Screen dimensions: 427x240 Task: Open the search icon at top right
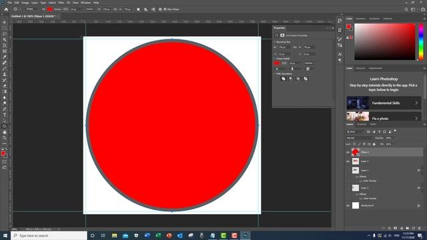[x=406, y=9]
